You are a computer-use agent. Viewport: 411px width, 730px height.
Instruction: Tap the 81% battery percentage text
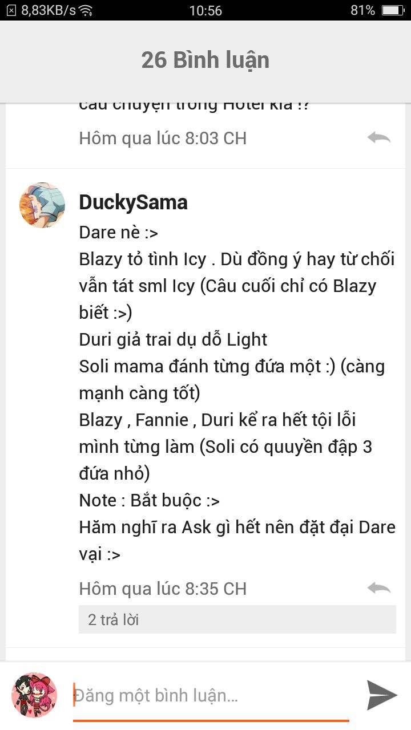point(363,10)
